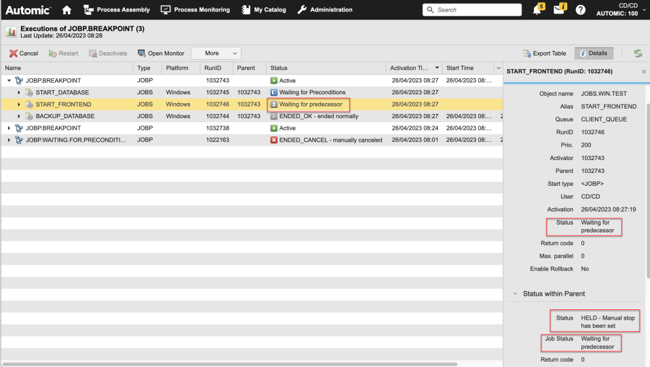Viewport: 650px width, 367px height.
Task: Toggle the Details panel button
Action: [x=594, y=53]
